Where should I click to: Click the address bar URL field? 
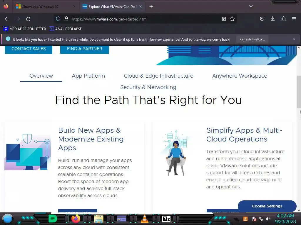145,19
